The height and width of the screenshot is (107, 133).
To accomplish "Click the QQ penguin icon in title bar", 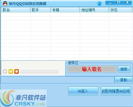I will [x=5, y=3].
